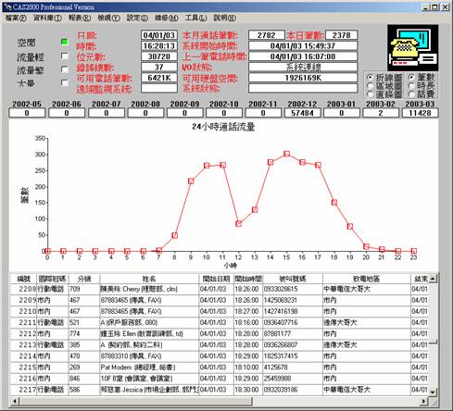Click the scroll down arrow of call list
Viewport: 453px width, 411px height.
click(x=433, y=392)
